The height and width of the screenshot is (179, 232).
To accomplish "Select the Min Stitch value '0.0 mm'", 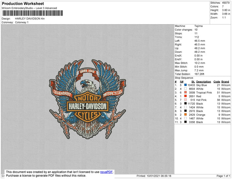I will tap(199, 67).
